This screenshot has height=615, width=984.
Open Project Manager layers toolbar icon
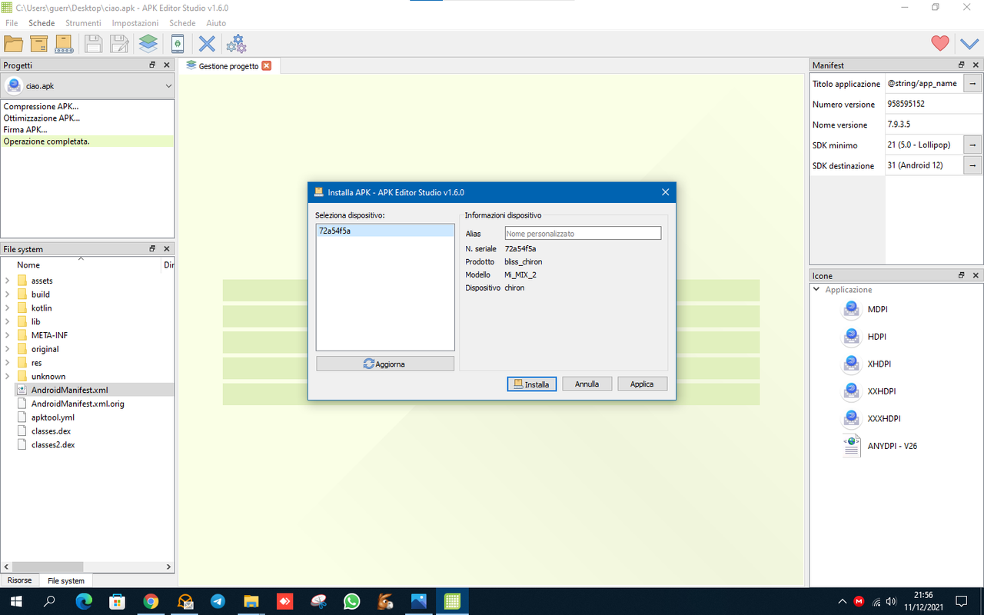coord(148,44)
